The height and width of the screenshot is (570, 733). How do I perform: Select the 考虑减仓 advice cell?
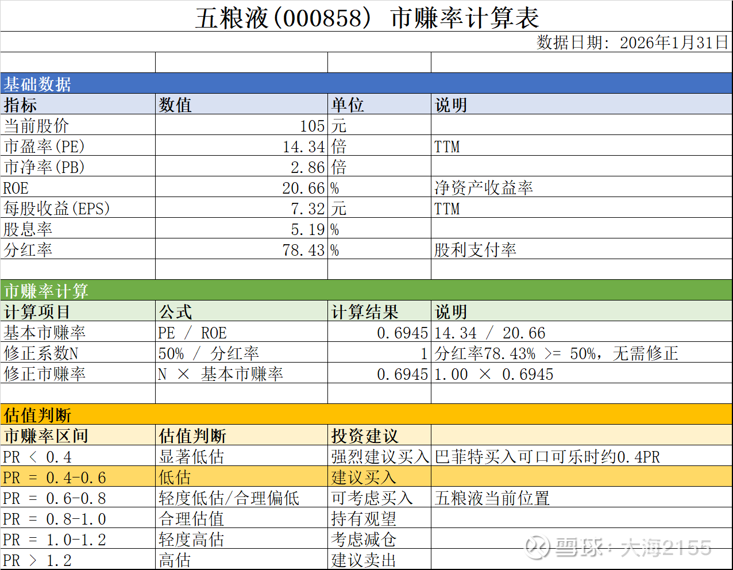tap(379, 538)
